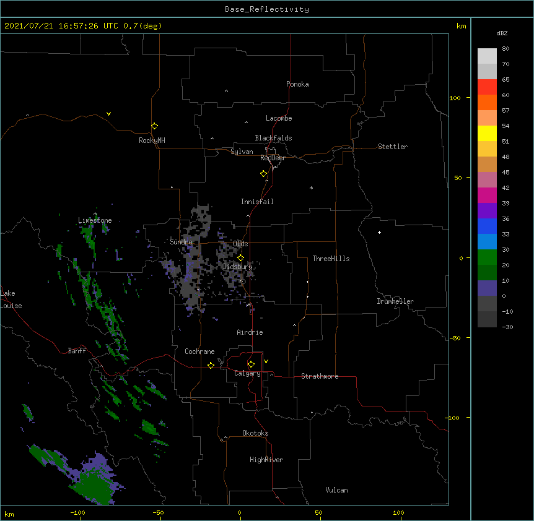Click the Base_Reflectivity title
Image resolution: width=534 pixels, height=521 pixels.
(x=267, y=9)
